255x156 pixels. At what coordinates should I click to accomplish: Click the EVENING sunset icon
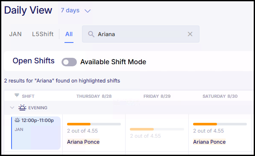pos(22,108)
